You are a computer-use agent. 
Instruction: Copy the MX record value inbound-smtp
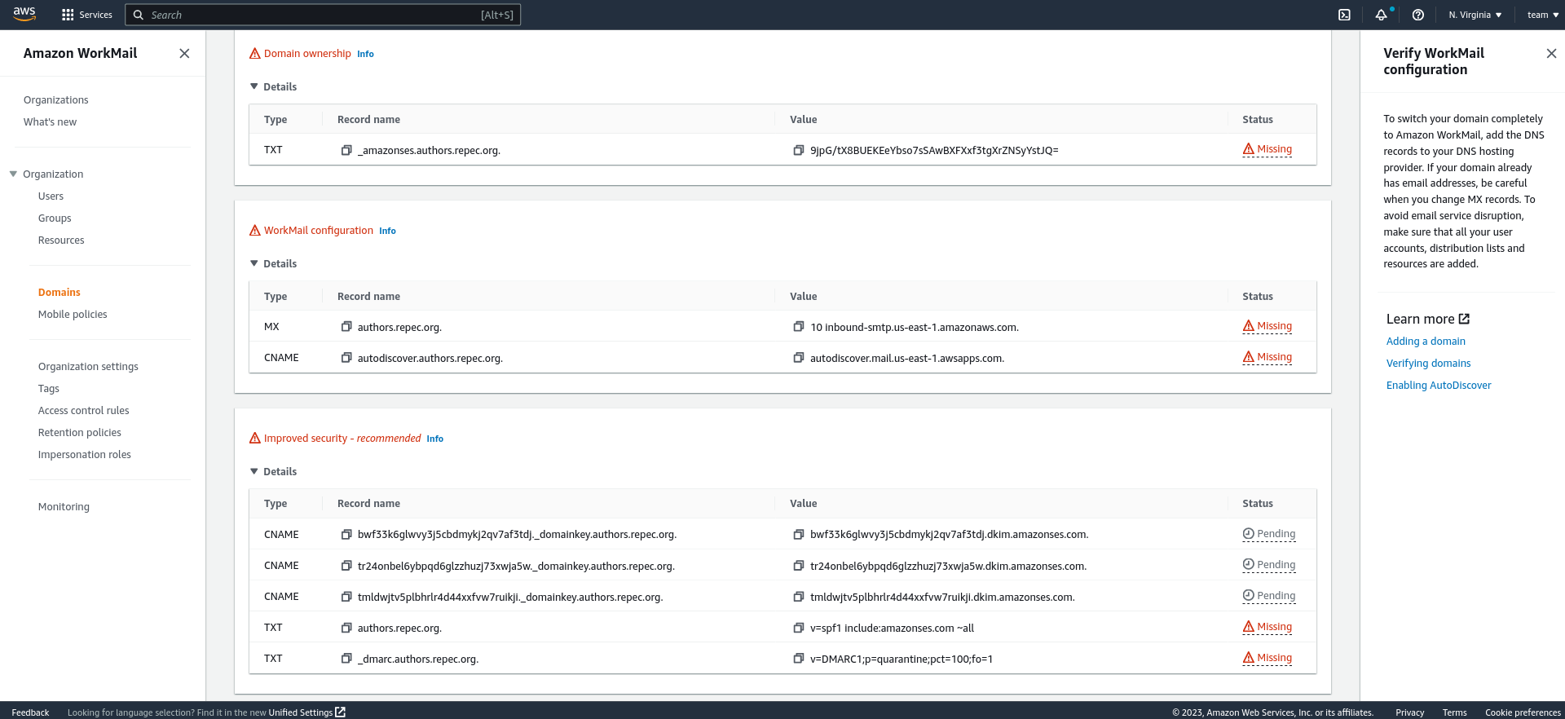799,327
